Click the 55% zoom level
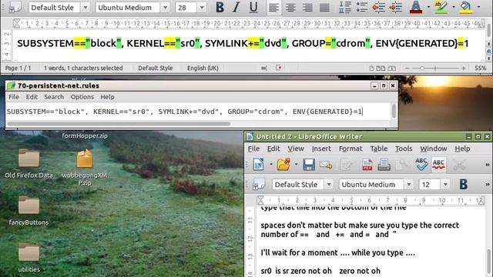 [480, 68]
